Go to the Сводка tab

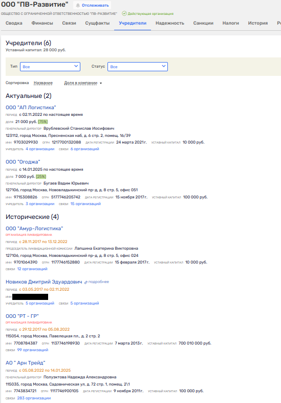pyautogui.click(x=14, y=23)
